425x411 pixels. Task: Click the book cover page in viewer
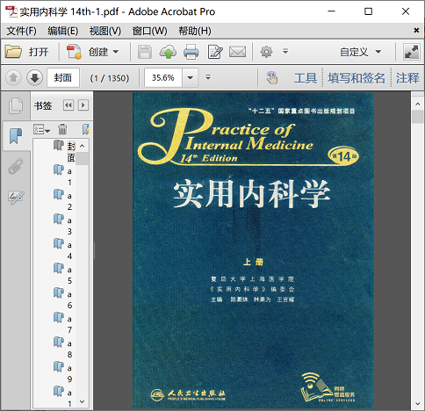(x=253, y=250)
